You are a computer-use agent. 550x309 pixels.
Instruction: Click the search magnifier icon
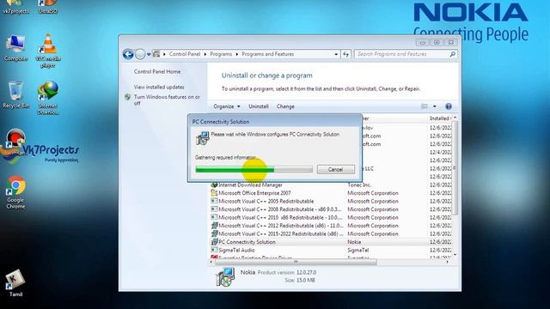(x=452, y=54)
